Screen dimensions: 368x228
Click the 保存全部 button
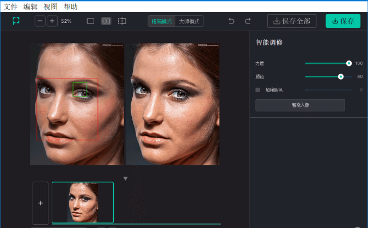pos(291,21)
